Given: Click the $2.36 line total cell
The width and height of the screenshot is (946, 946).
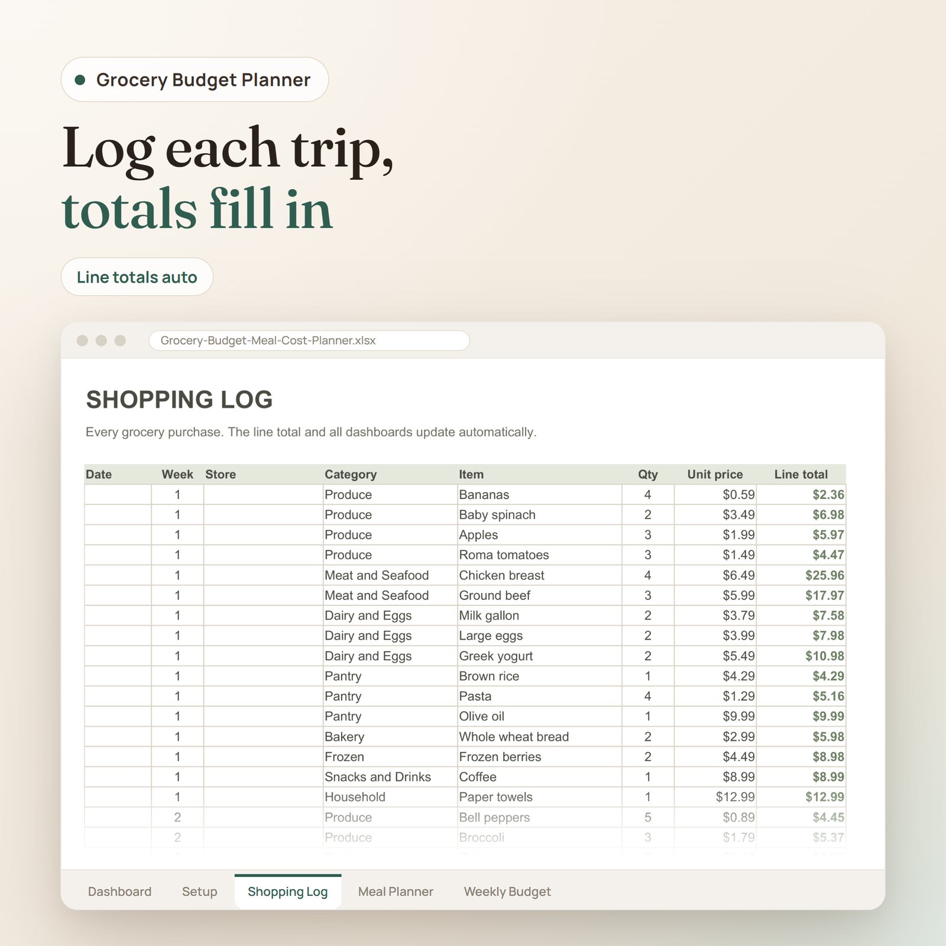Looking at the screenshot, I should [x=801, y=494].
